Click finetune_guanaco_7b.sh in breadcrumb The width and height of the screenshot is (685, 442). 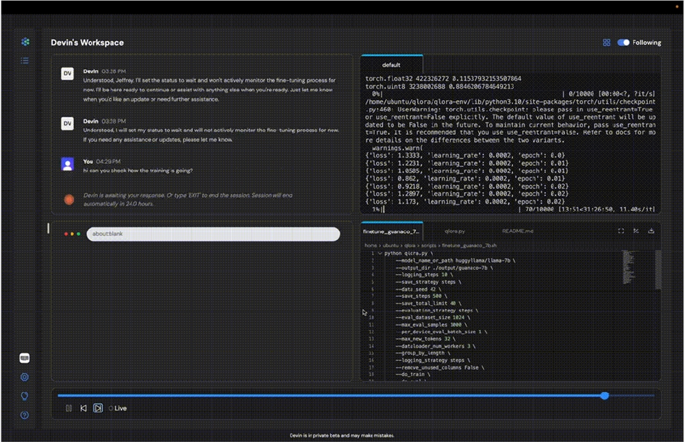tap(469, 246)
